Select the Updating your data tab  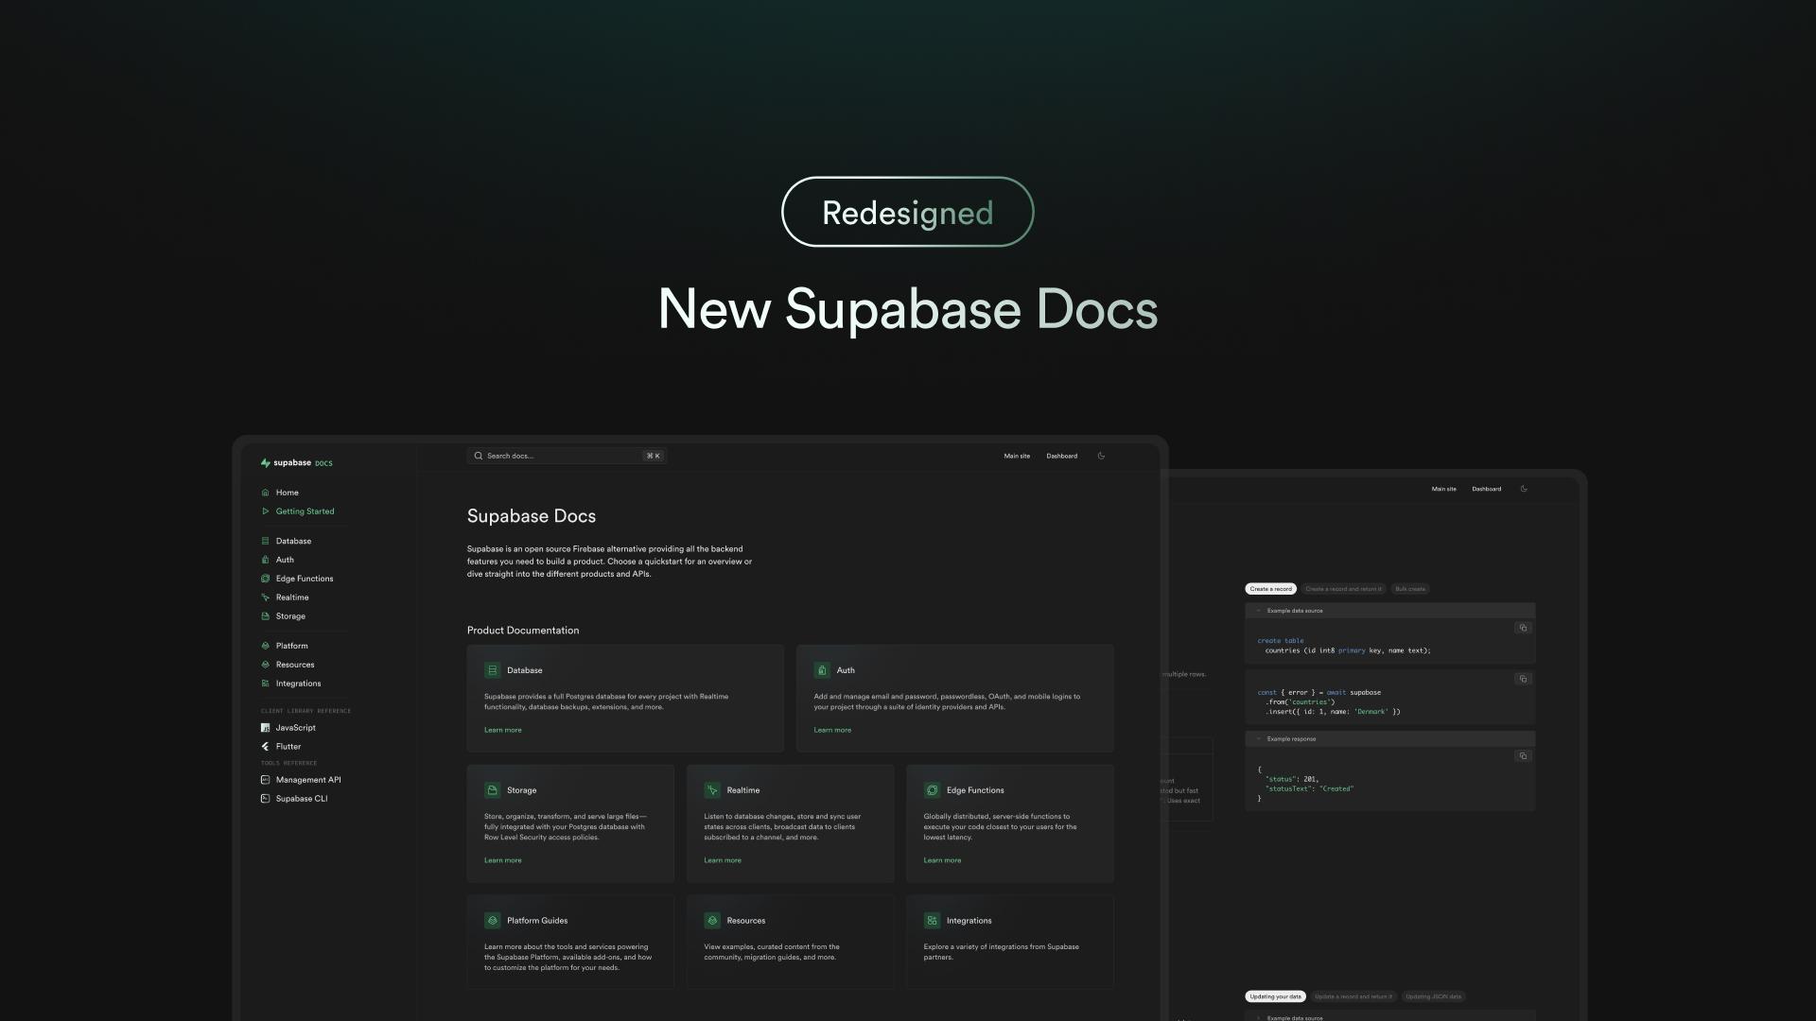pos(1275,996)
